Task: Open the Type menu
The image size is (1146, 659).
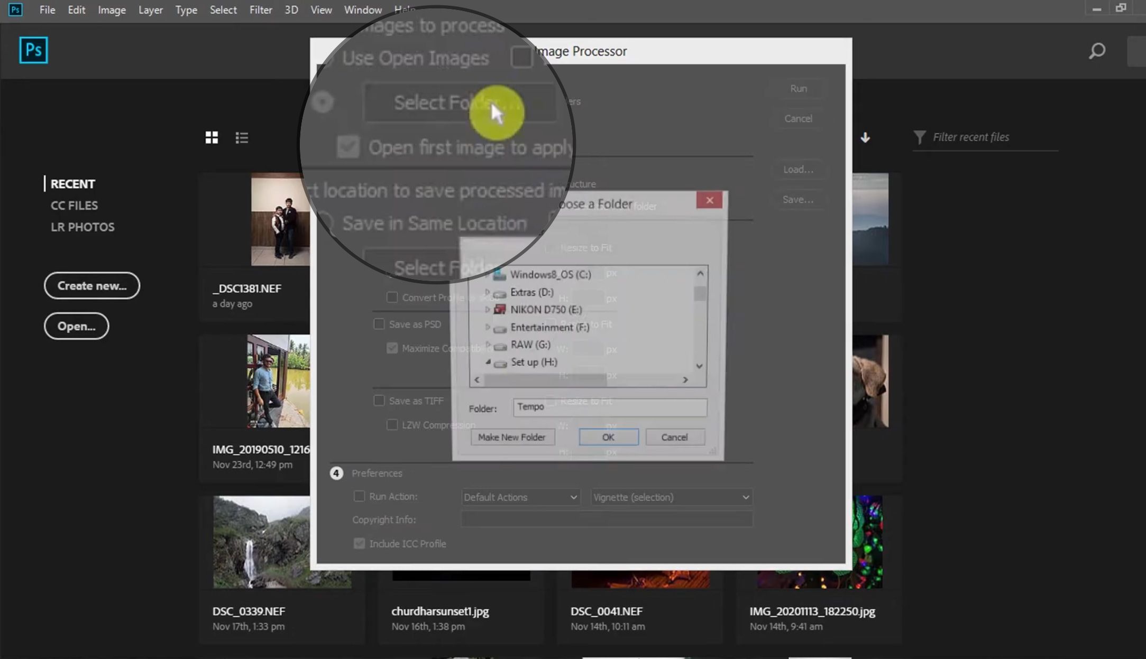Action: (x=186, y=10)
